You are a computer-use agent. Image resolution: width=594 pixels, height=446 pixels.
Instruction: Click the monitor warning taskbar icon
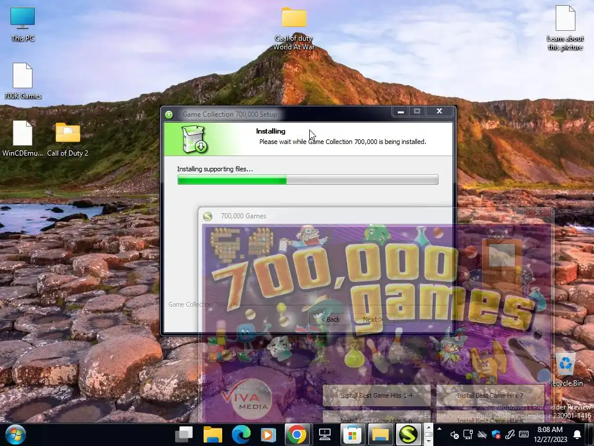[x=325, y=434]
